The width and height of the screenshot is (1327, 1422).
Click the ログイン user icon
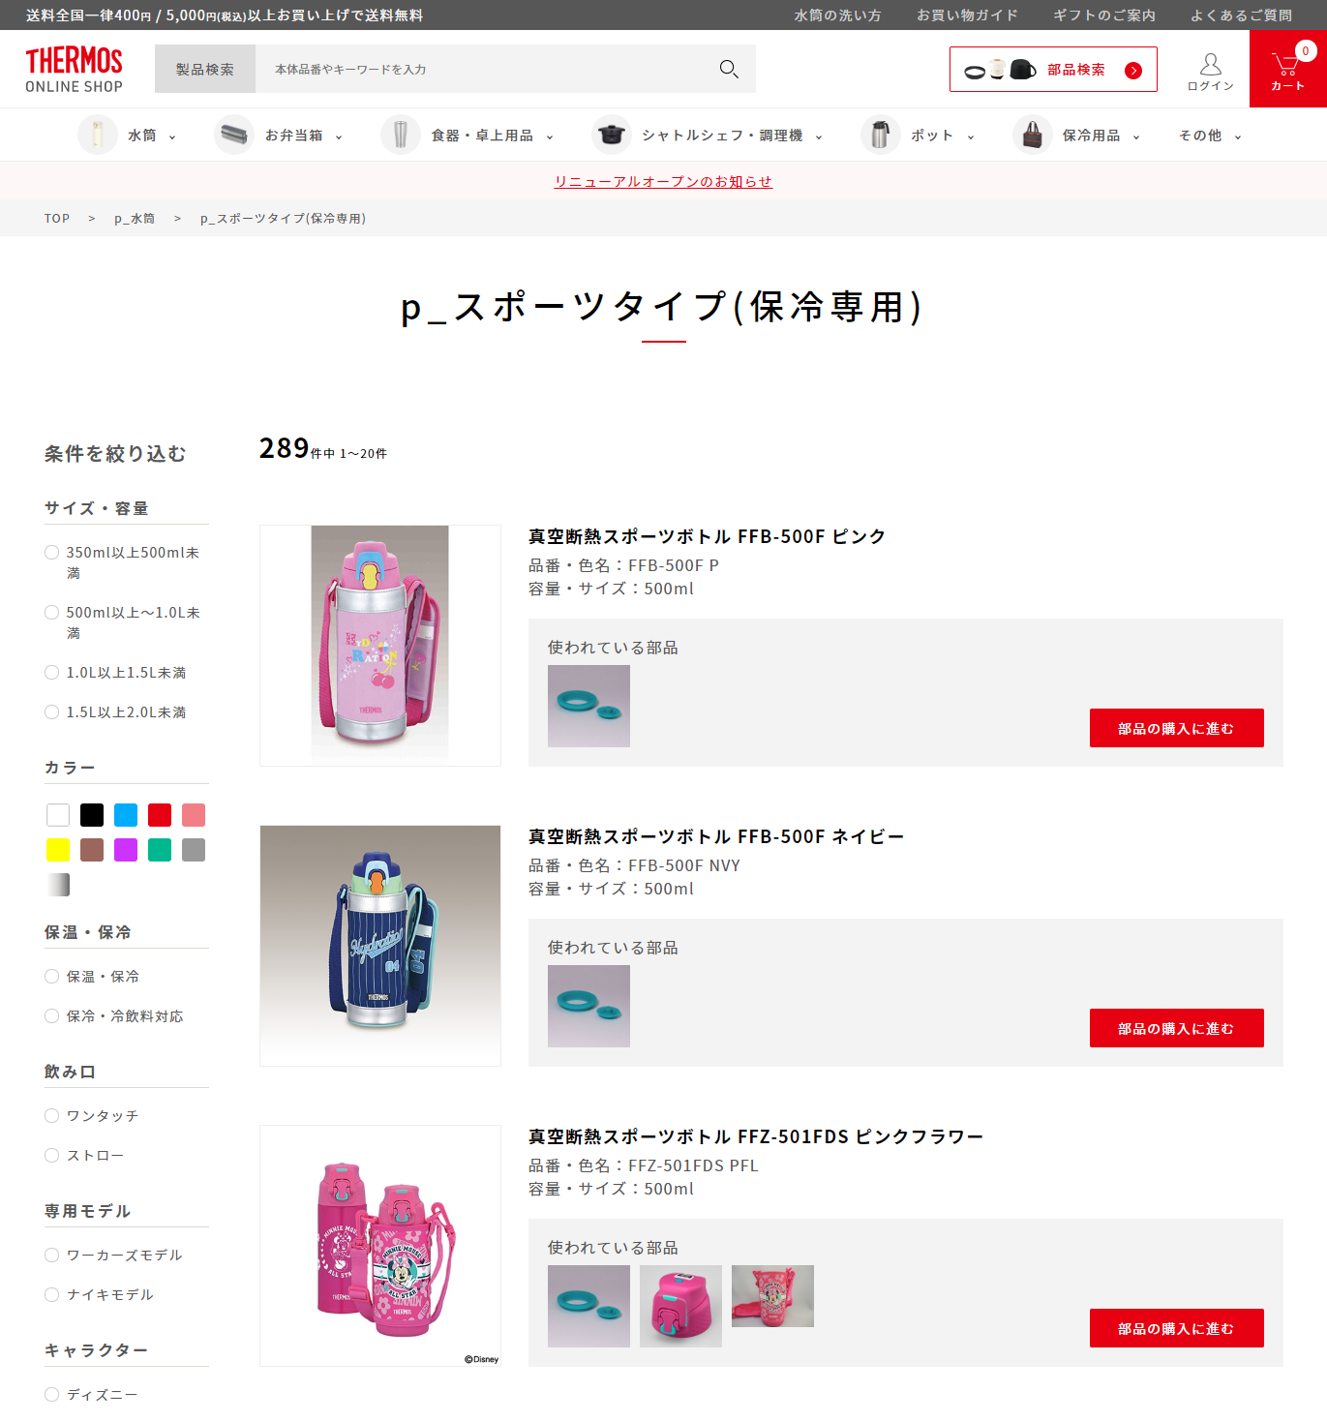pyautogui.click(x=1210, y=65)
